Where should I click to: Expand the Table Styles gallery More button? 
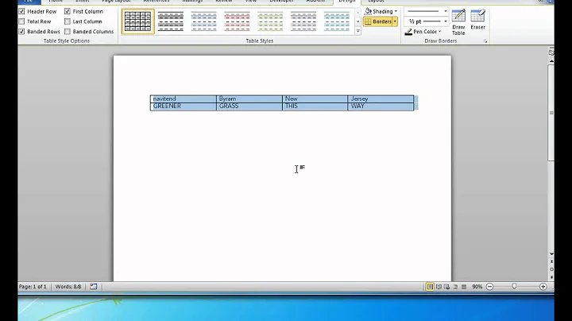tap(357, 31)
